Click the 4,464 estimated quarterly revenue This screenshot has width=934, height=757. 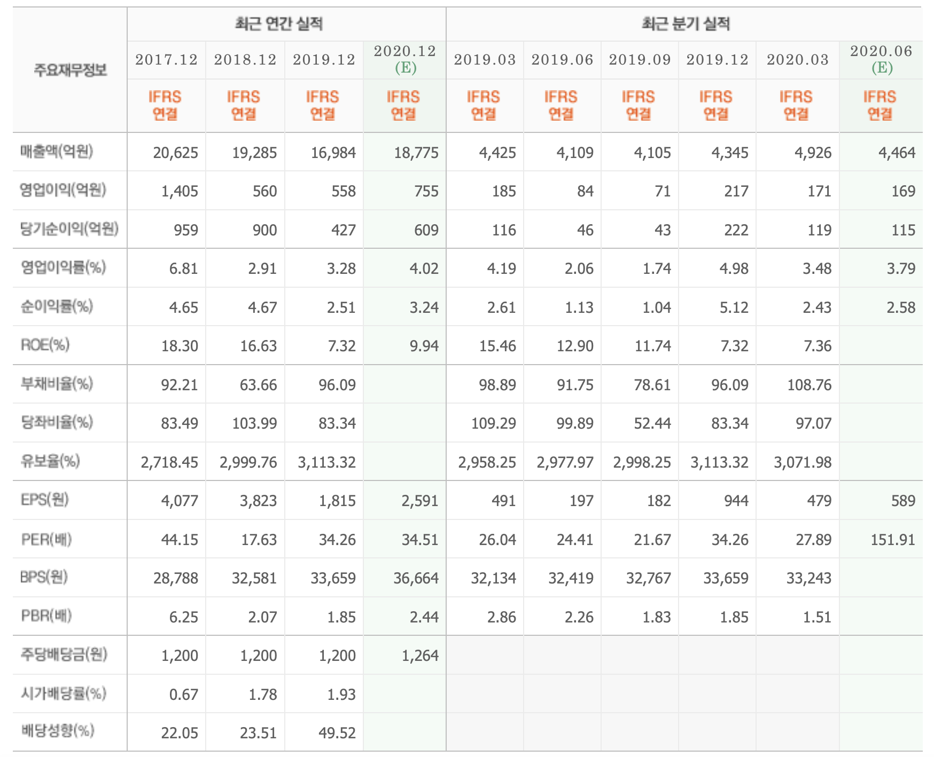[x=897, y=153]
